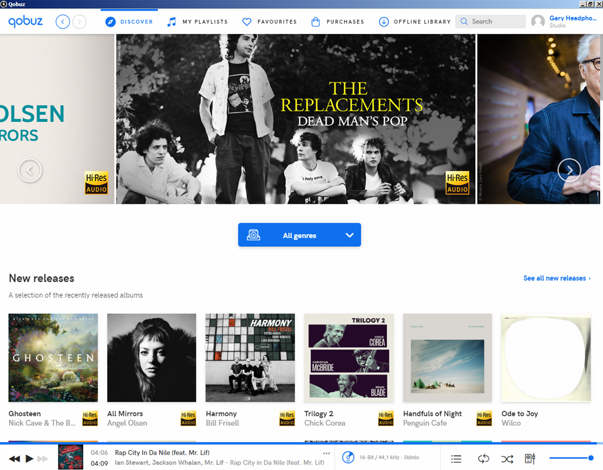Open the Purchases tab

click(x=337, y=22)
